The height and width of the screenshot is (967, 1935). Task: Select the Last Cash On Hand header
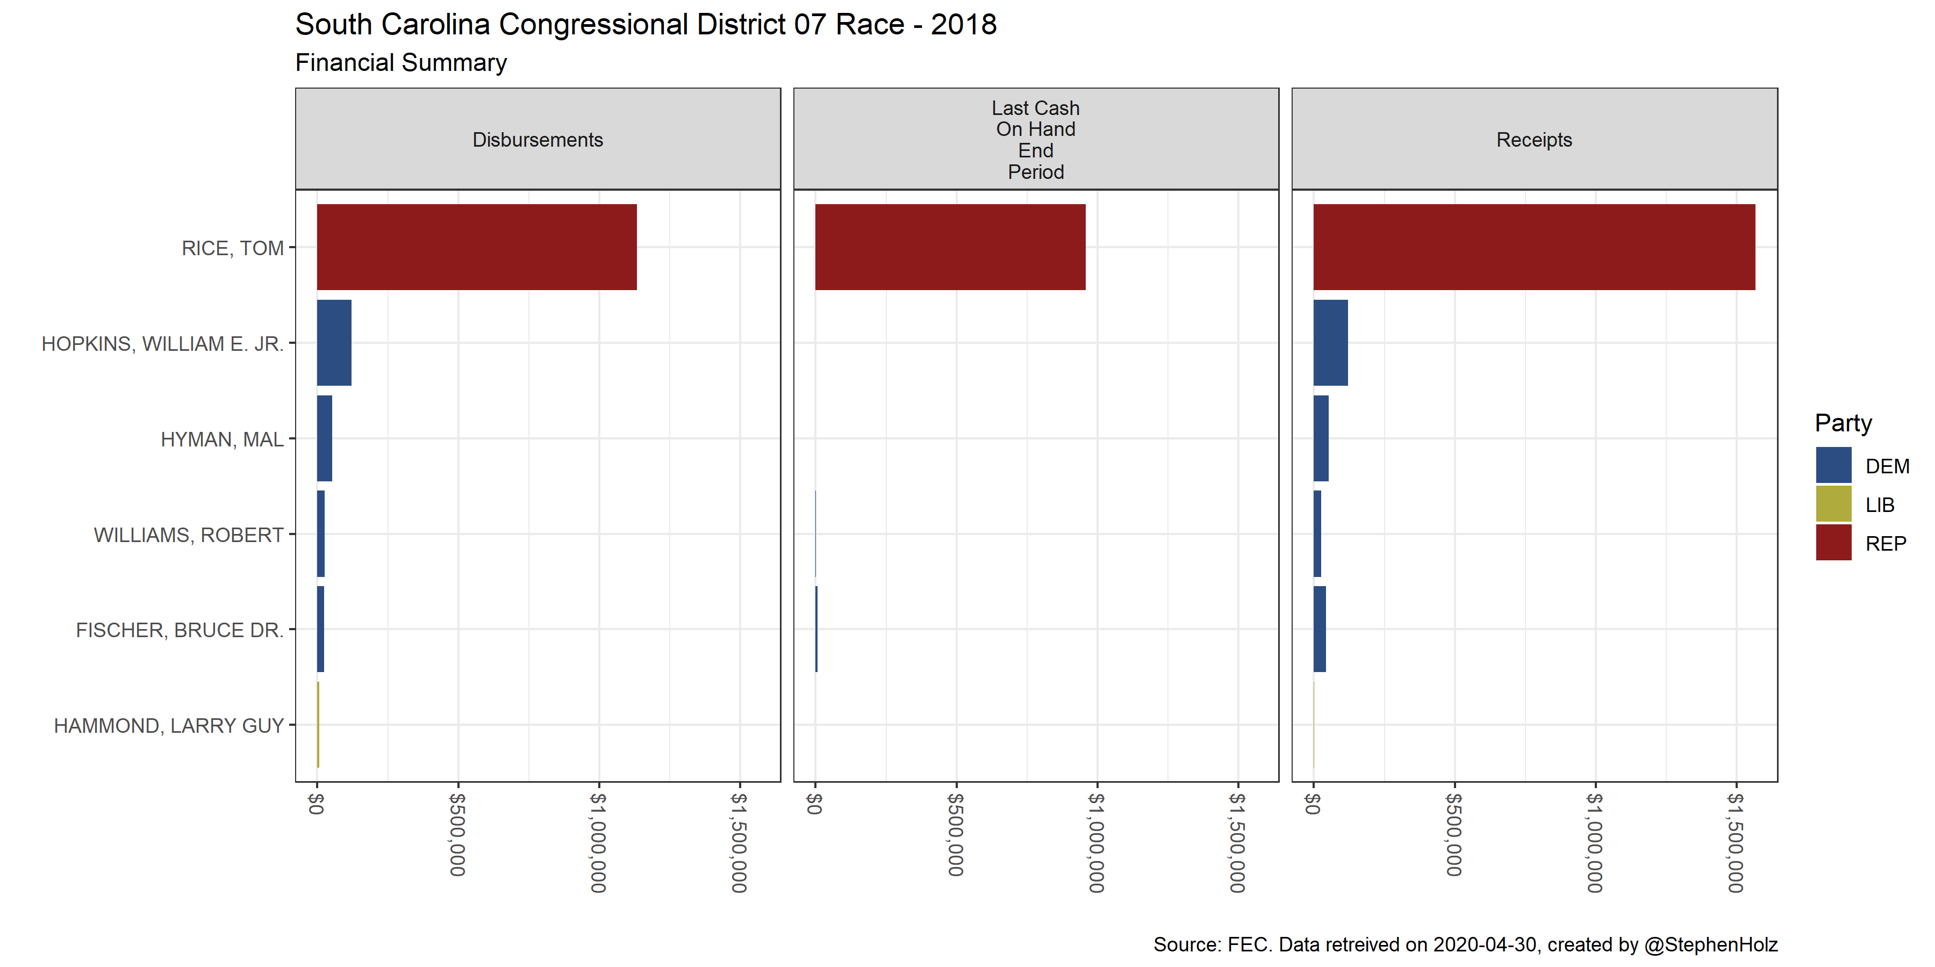[1035, 140]
